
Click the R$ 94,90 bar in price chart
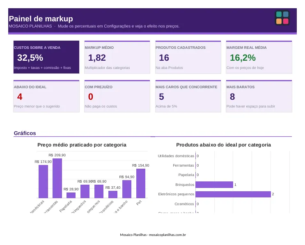pos(127,189)
